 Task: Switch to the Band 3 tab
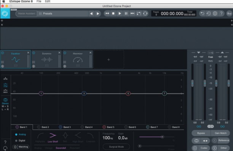(x=65, y=127)
